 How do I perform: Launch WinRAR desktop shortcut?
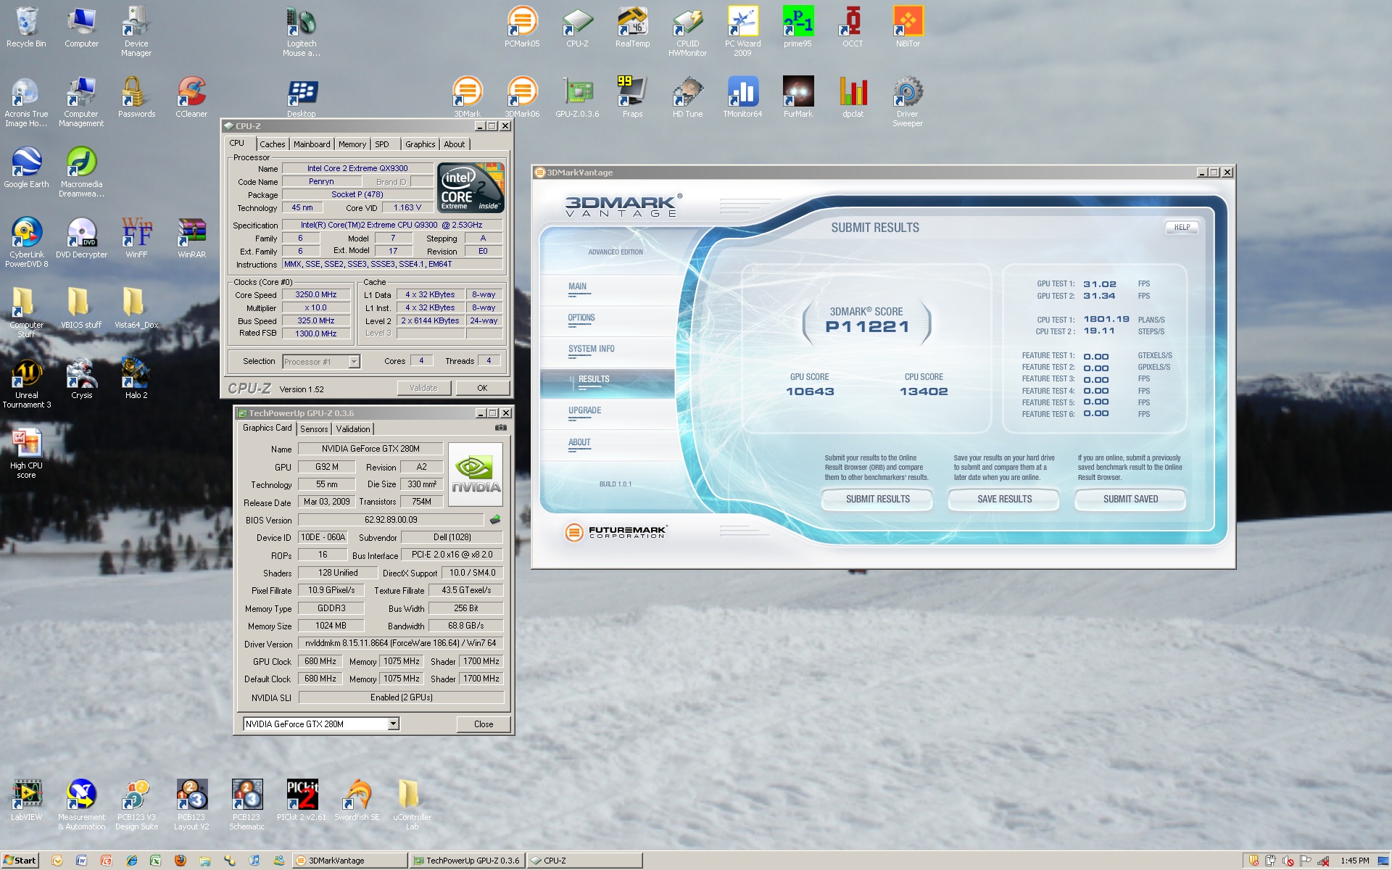pos(191,238)
